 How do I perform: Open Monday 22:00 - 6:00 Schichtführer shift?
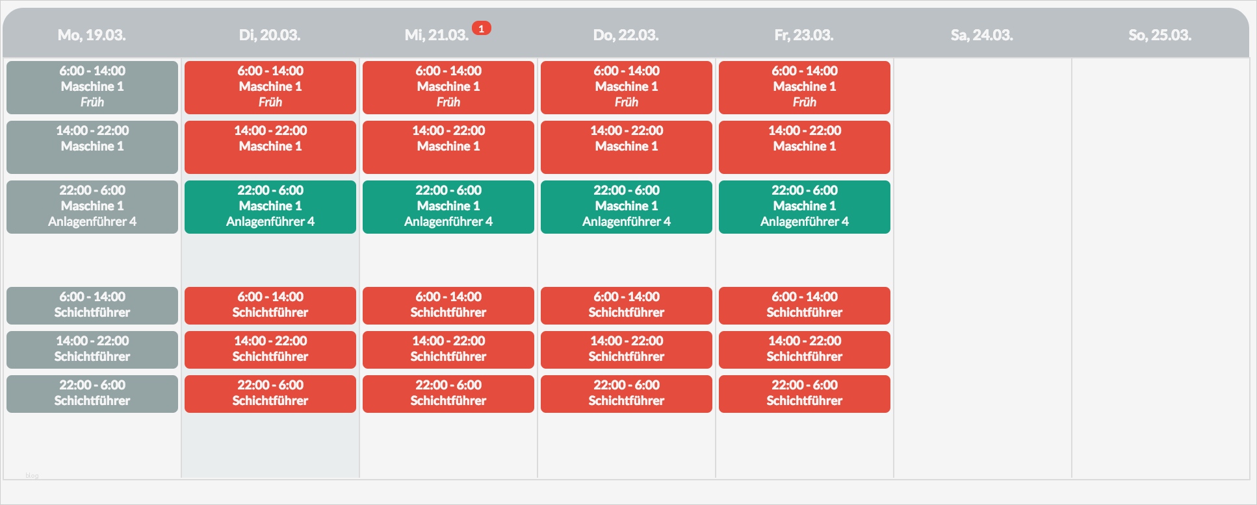(x=92, y=394)
